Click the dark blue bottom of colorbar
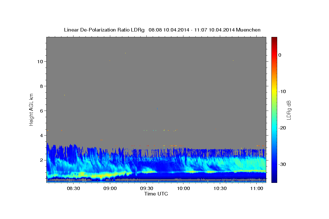Viewport: 329px width, 219px height. click(274, 179)
